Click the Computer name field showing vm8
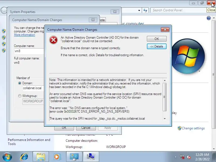The width and height of the screenshot is (216, 162). pos(29,51)
